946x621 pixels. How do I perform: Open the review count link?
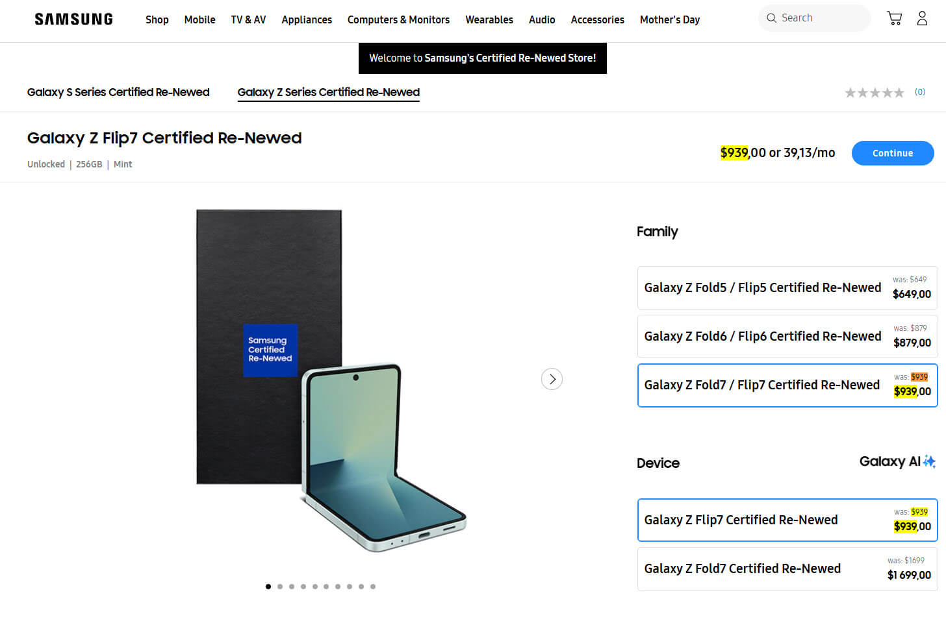pos(919,92)
